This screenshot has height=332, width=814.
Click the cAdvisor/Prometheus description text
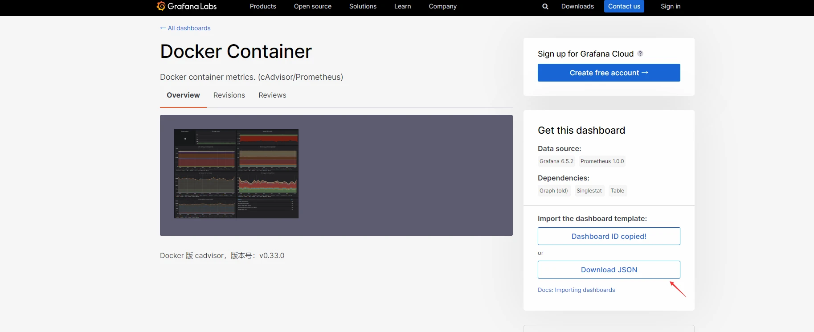251,77
